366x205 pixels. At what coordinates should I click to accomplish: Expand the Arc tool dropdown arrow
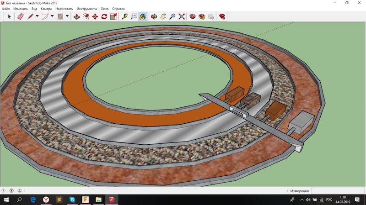(52, 16)
